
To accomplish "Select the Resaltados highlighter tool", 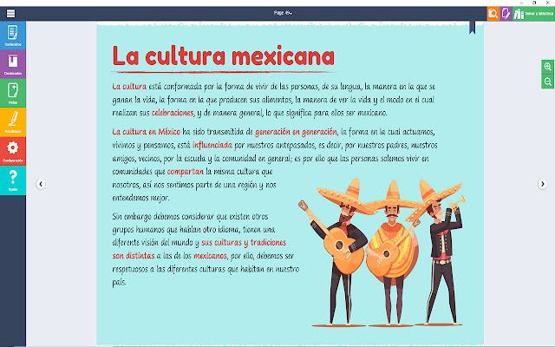I will coord(13,122).
